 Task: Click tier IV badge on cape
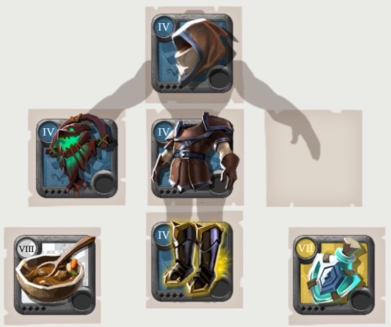(48, 131)
